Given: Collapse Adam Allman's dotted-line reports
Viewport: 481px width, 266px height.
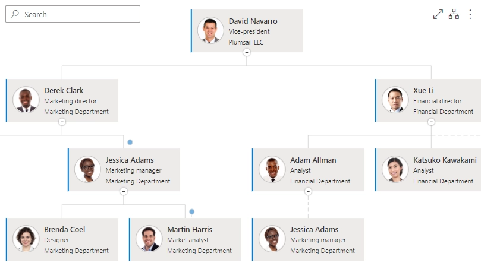Looking at the screenshot, I should pyautogui.click(x=308, y=192).
